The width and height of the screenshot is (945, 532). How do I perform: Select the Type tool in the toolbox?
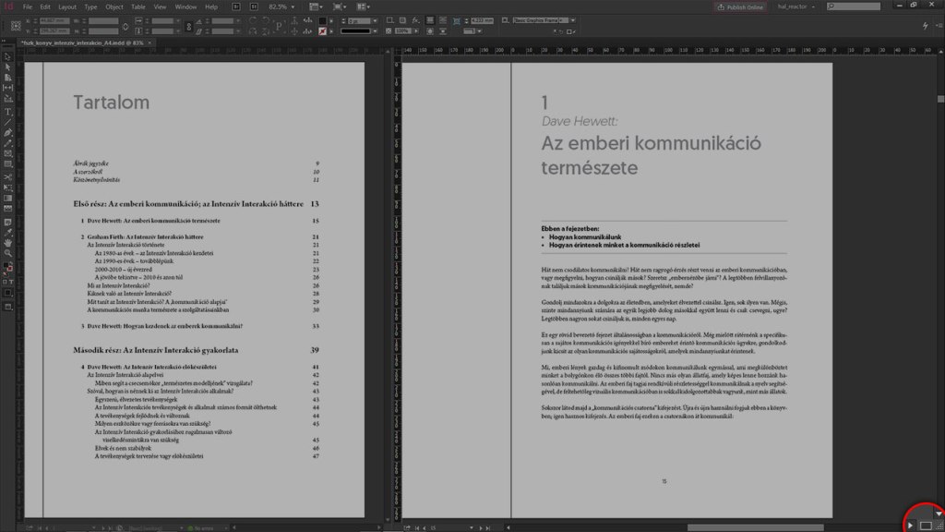[7, 111]
